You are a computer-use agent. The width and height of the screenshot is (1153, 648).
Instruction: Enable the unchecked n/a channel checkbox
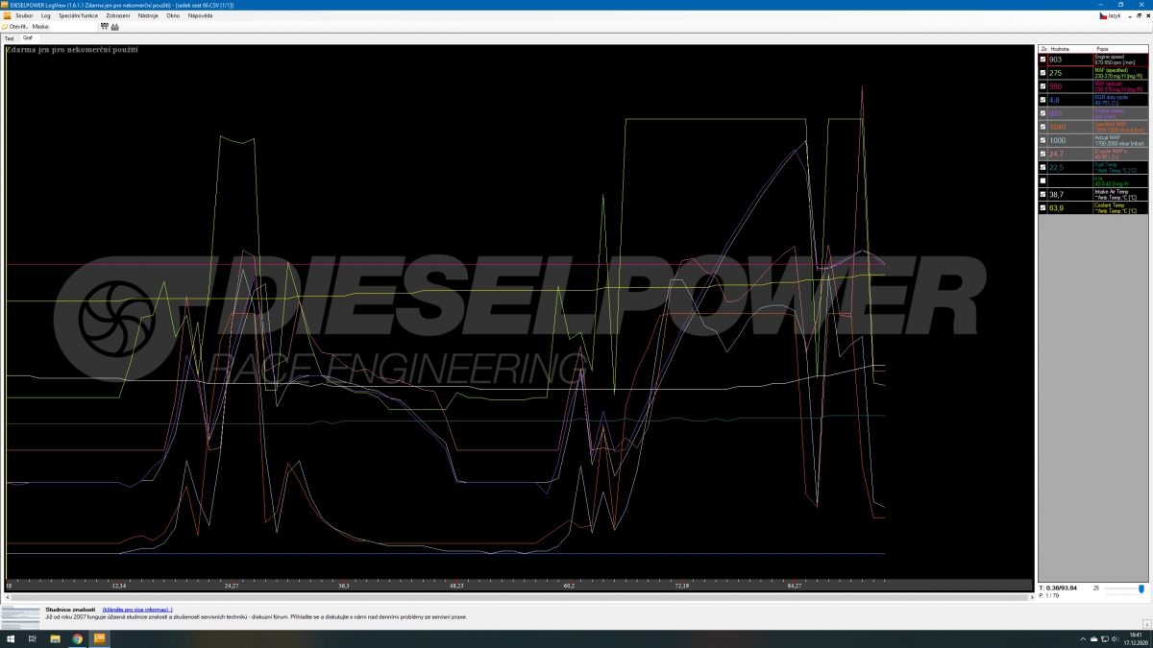pos(1043,180)
